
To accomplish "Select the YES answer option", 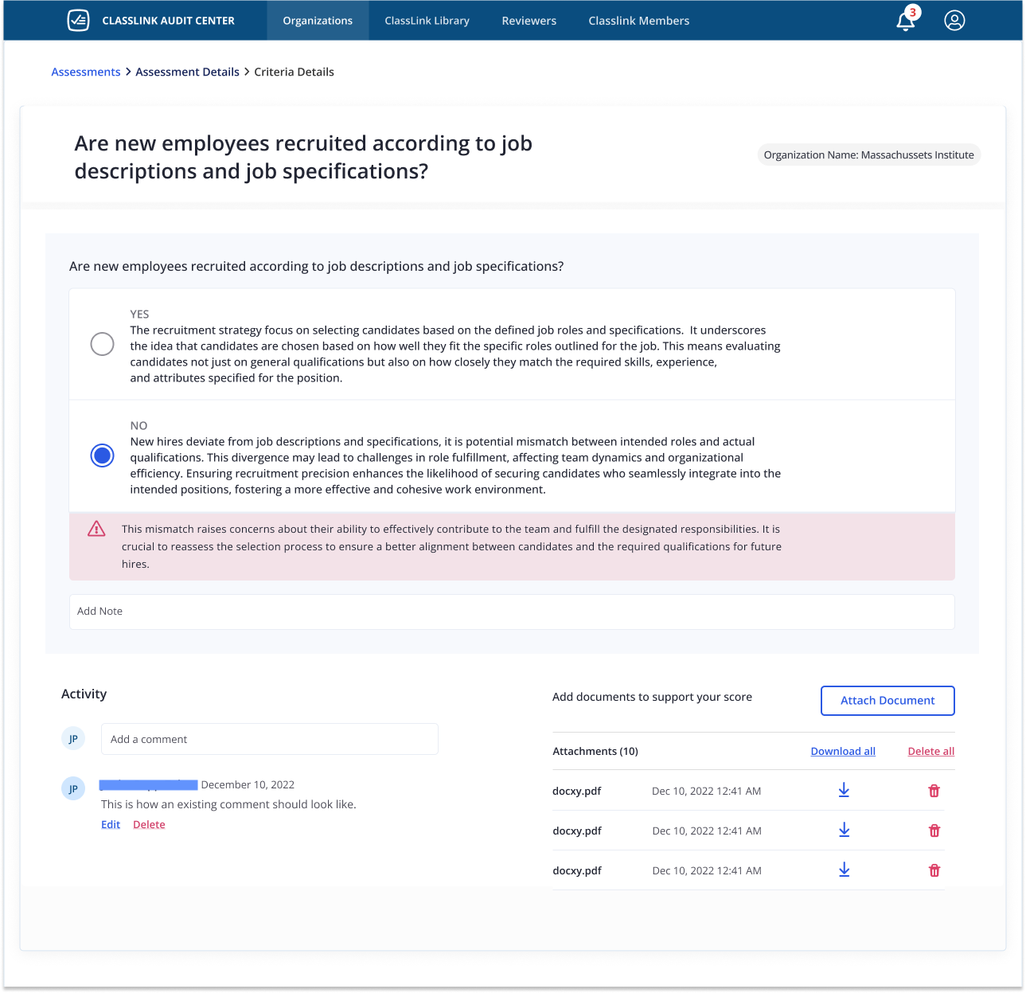I will click(x=102, y=344).
